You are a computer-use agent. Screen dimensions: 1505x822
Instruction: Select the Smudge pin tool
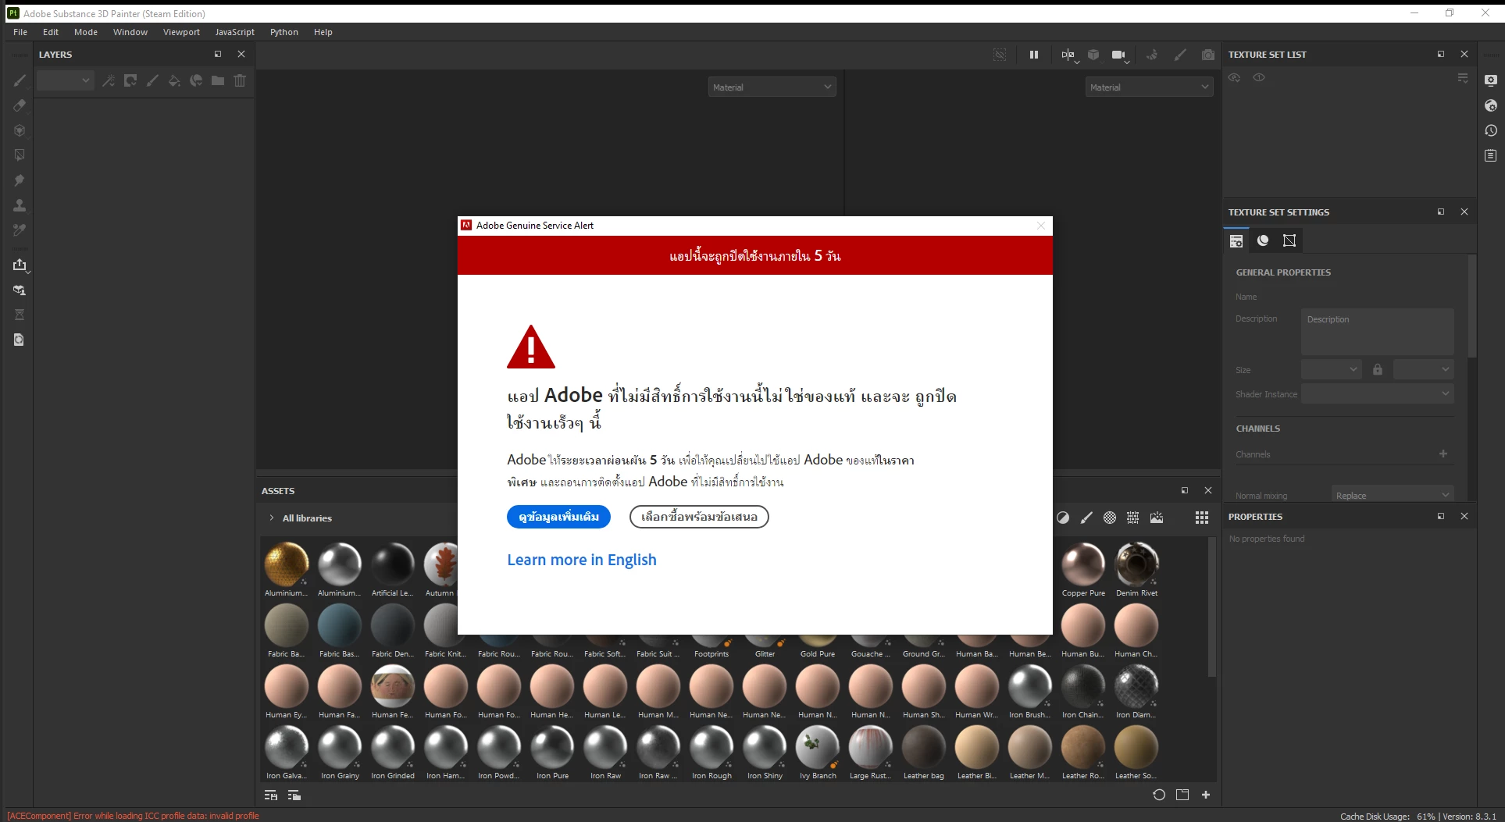point(20,180)
